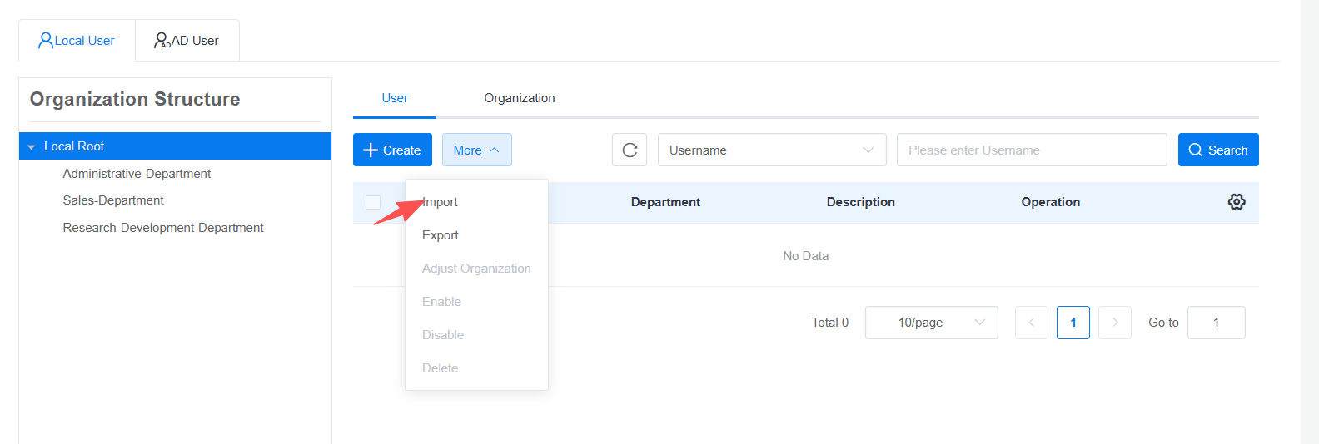Switch to the Organization tab
The image size is (1319, 444).
point(520,98)
